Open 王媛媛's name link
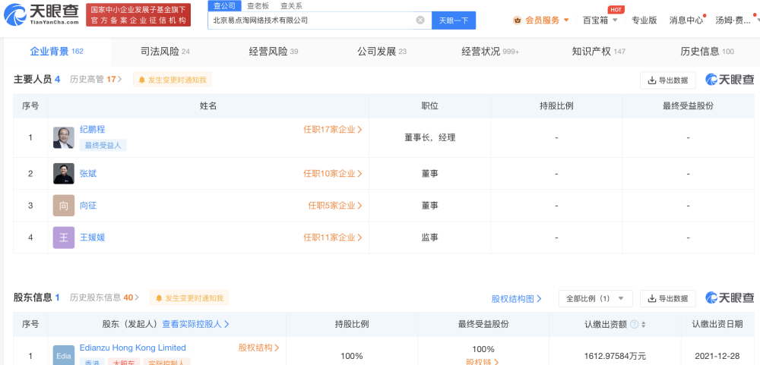The width and height of the screenshot is (760, 365). click(x=92, y=238)
